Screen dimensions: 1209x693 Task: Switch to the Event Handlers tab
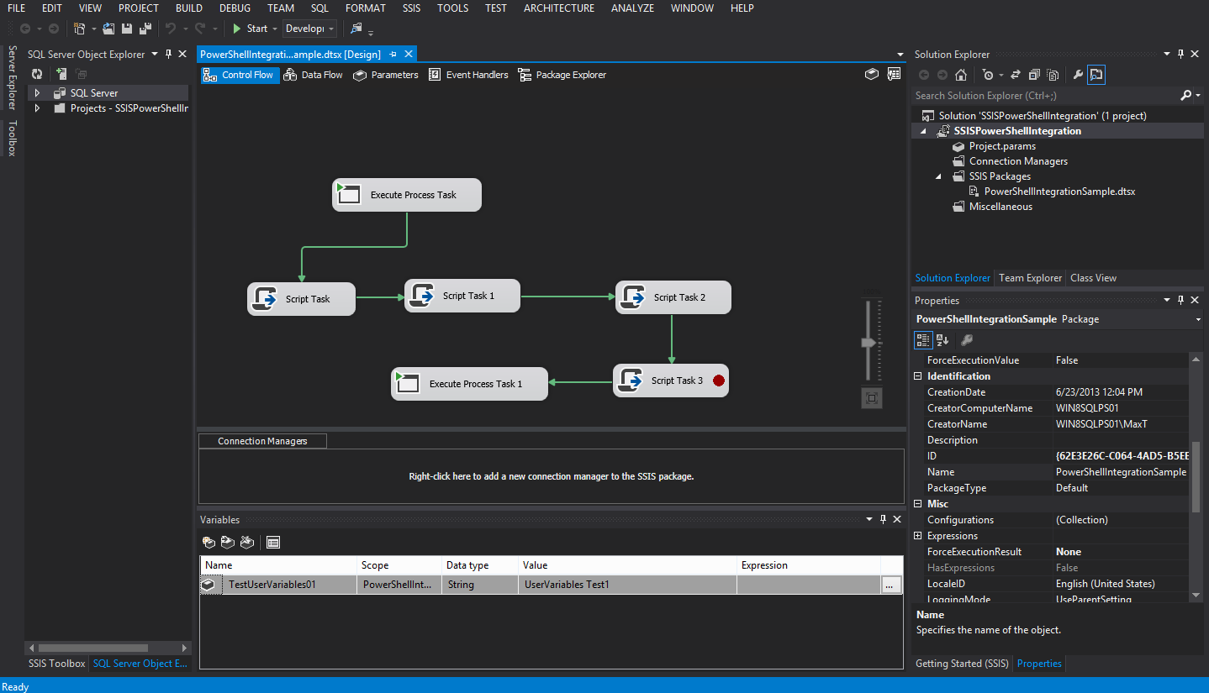click(x=468, y=75)
